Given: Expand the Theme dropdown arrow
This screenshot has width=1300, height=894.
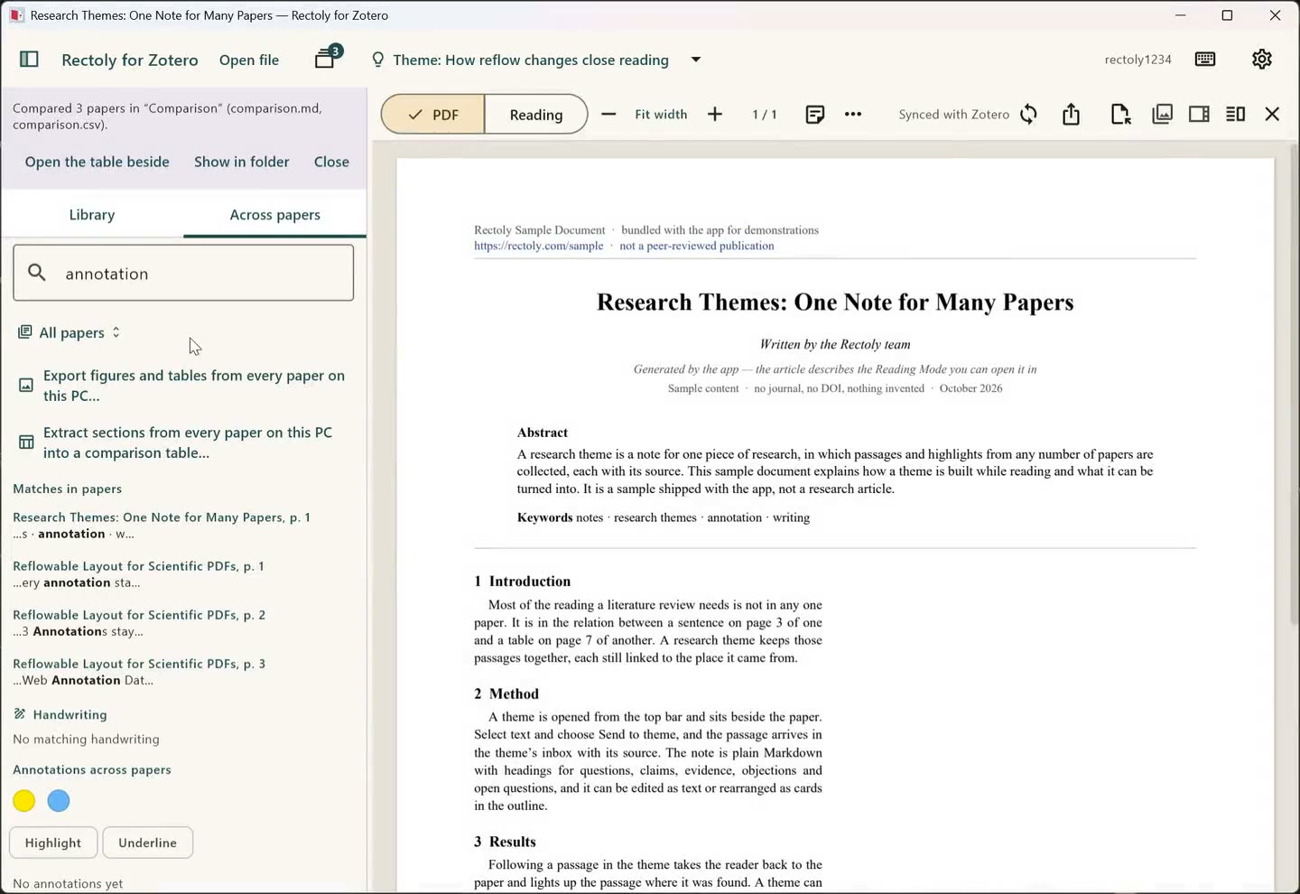Looking at the screenshot, I should (695, 60).
